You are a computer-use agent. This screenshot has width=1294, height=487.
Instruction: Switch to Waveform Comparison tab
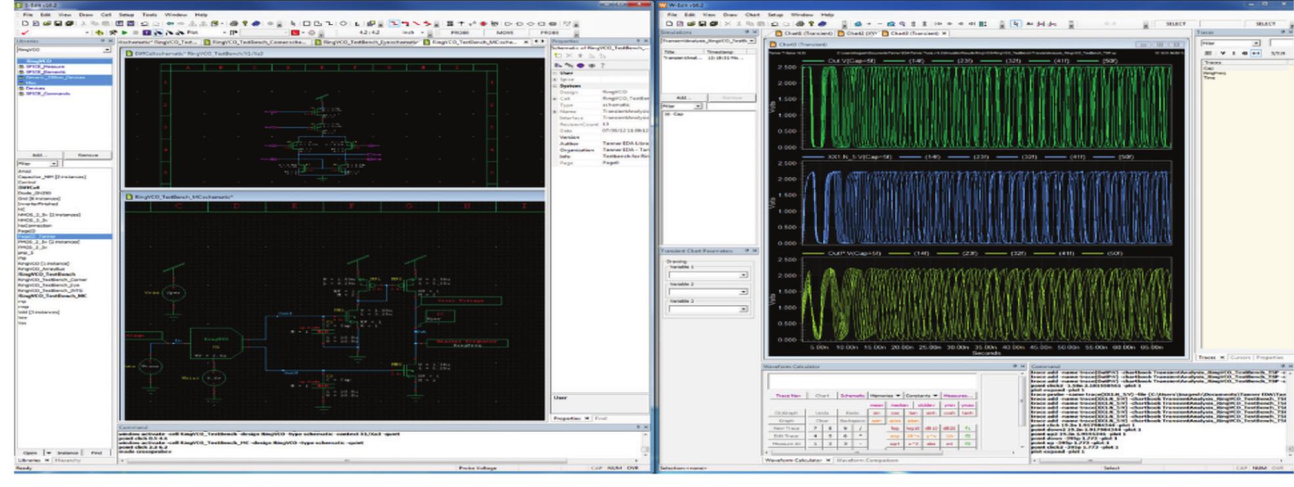867,460
